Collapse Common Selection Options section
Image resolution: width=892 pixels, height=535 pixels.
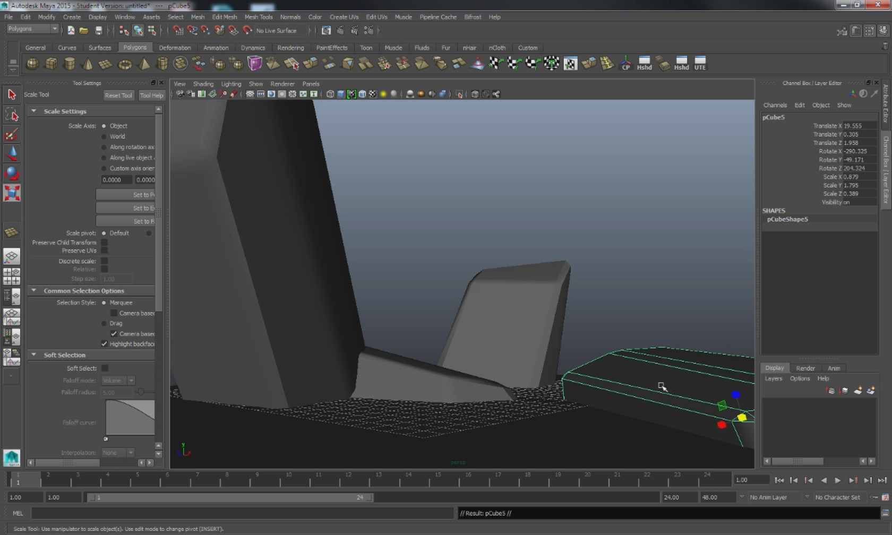[x=34, y=291]
